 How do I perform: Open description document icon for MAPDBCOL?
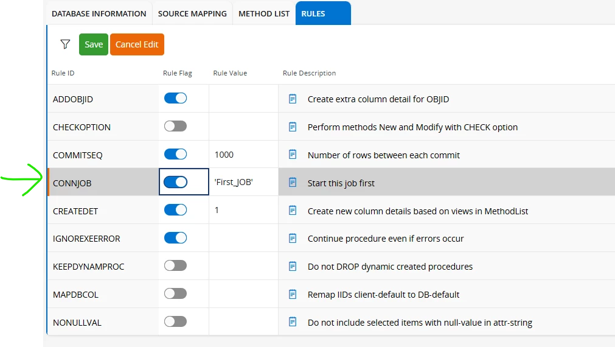click(x=293, y=294)
